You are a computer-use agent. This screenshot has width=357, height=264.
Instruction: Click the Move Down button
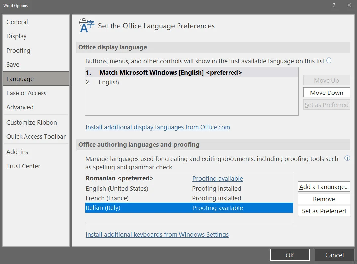click(327, 93)
